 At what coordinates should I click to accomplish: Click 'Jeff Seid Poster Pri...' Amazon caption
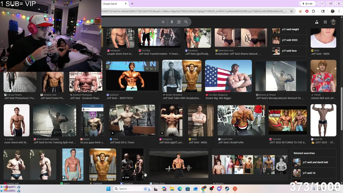[52, 98]
